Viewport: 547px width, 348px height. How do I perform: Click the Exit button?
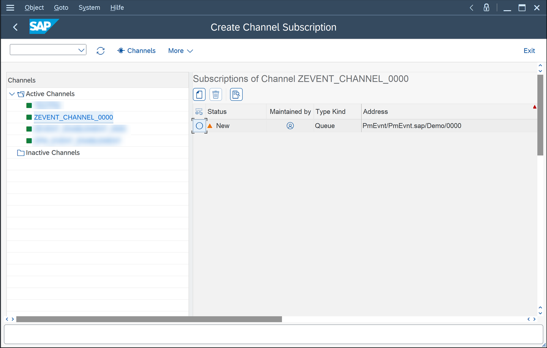click(x=529, y=51)
